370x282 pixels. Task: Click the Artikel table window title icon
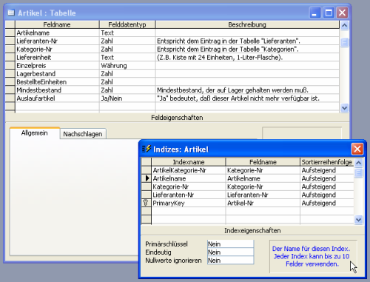click(11, 13)
